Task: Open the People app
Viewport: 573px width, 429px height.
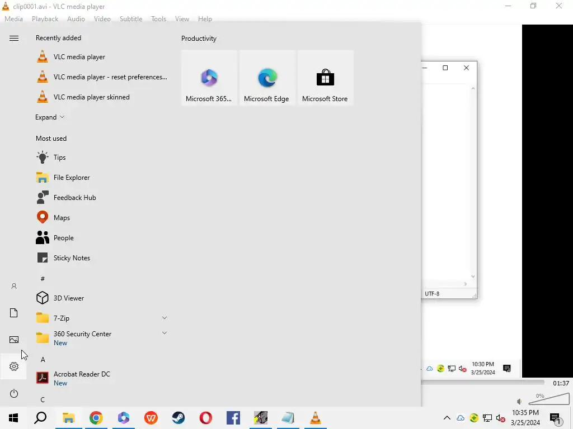Action: 102,237
